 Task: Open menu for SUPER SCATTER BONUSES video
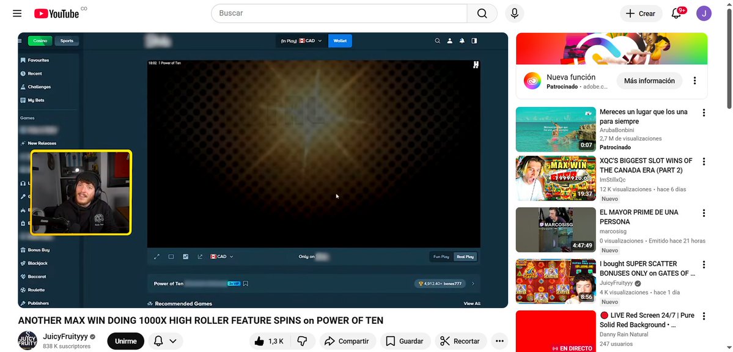coord(704,265)
